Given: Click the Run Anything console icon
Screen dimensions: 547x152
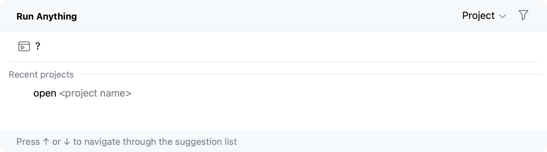Looking at the screenshot, I should [x=24, y=47].
